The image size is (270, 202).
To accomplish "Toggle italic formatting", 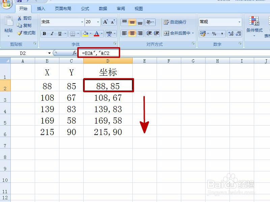I will click(x=52, y=33).
